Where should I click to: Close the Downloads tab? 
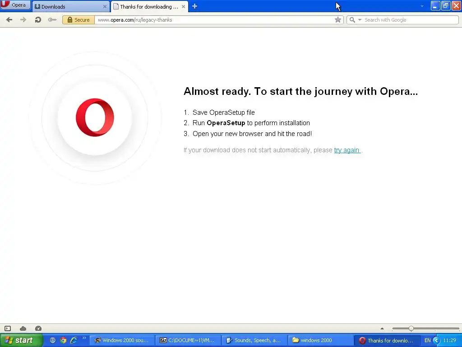pos(105,6)
